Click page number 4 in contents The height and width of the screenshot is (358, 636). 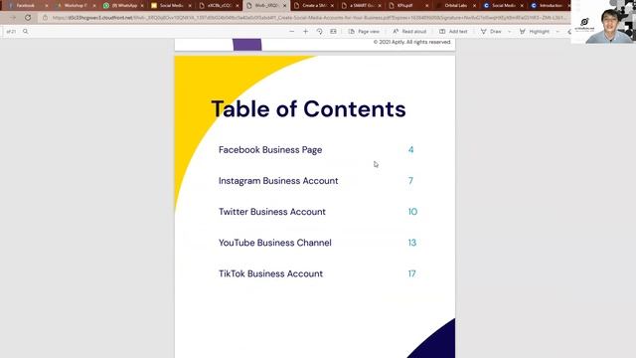click(410, 150)
